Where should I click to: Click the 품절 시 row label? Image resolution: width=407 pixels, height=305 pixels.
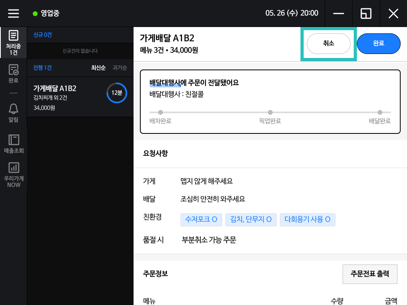click(153, 240)
